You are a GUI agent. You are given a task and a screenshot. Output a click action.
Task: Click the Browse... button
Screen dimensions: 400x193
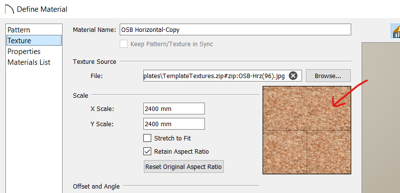point(328,76)
